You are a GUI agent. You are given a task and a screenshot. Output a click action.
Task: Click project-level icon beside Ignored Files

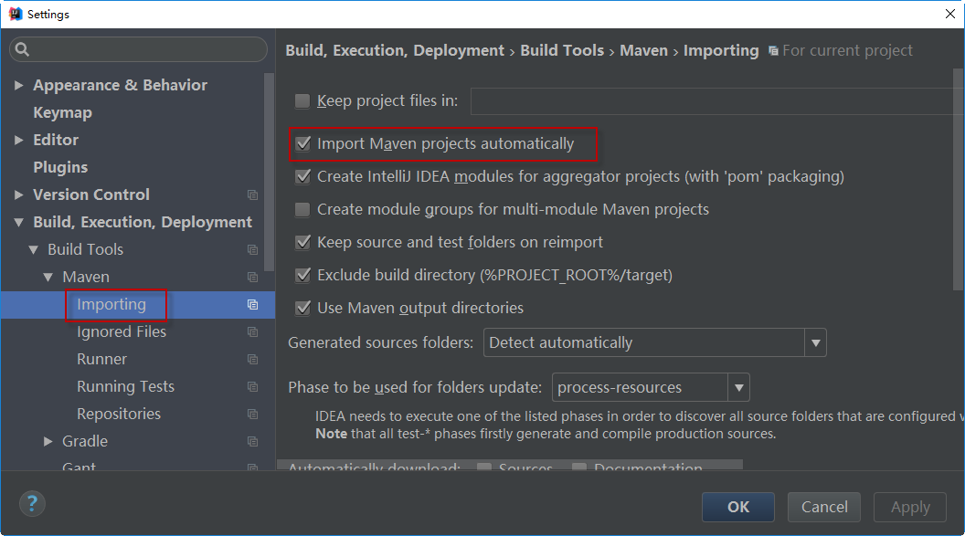(x=252, y=332)
